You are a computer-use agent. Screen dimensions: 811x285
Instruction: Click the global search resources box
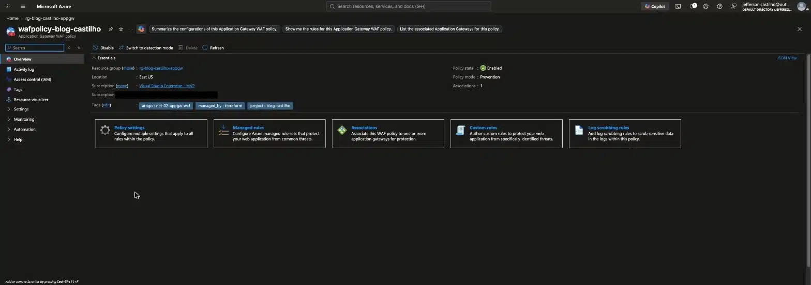coord(409,6)
